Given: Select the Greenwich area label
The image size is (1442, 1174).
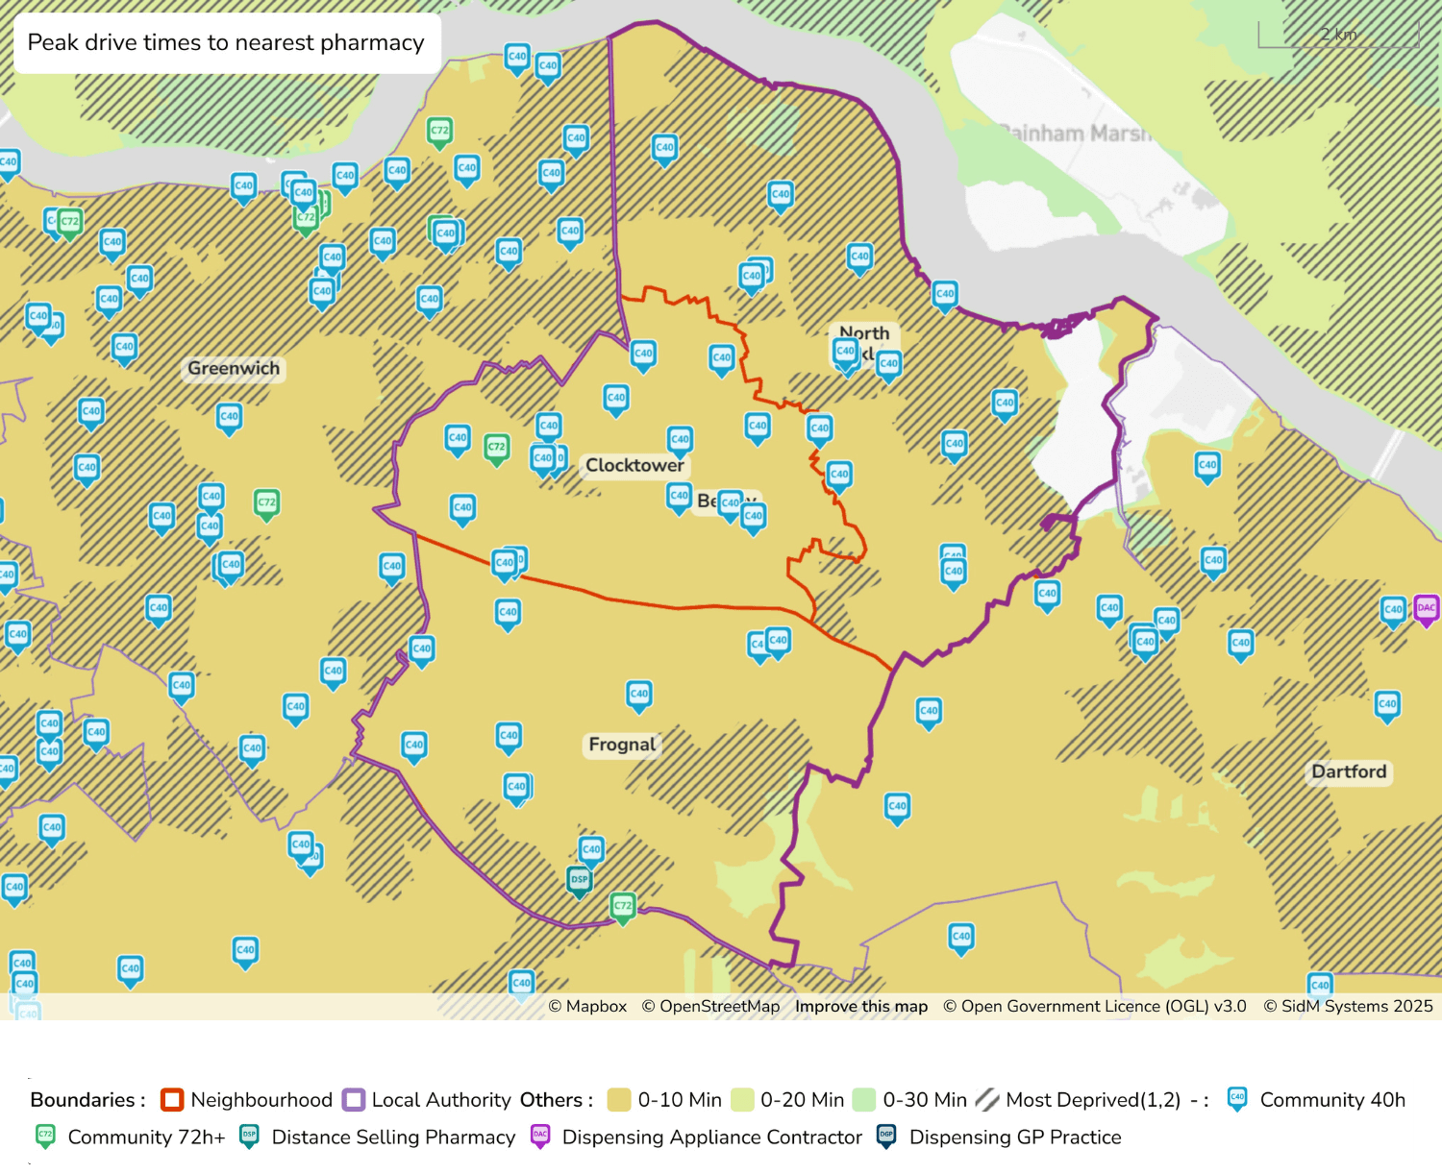Looking at the screenshot, I should coord(233,368).
